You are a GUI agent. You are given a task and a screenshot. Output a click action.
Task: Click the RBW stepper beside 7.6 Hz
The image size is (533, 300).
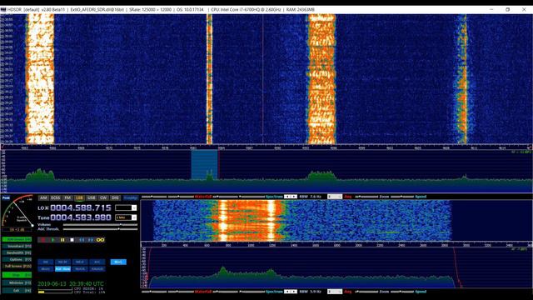pyautogui.click(x=291, y=197)
